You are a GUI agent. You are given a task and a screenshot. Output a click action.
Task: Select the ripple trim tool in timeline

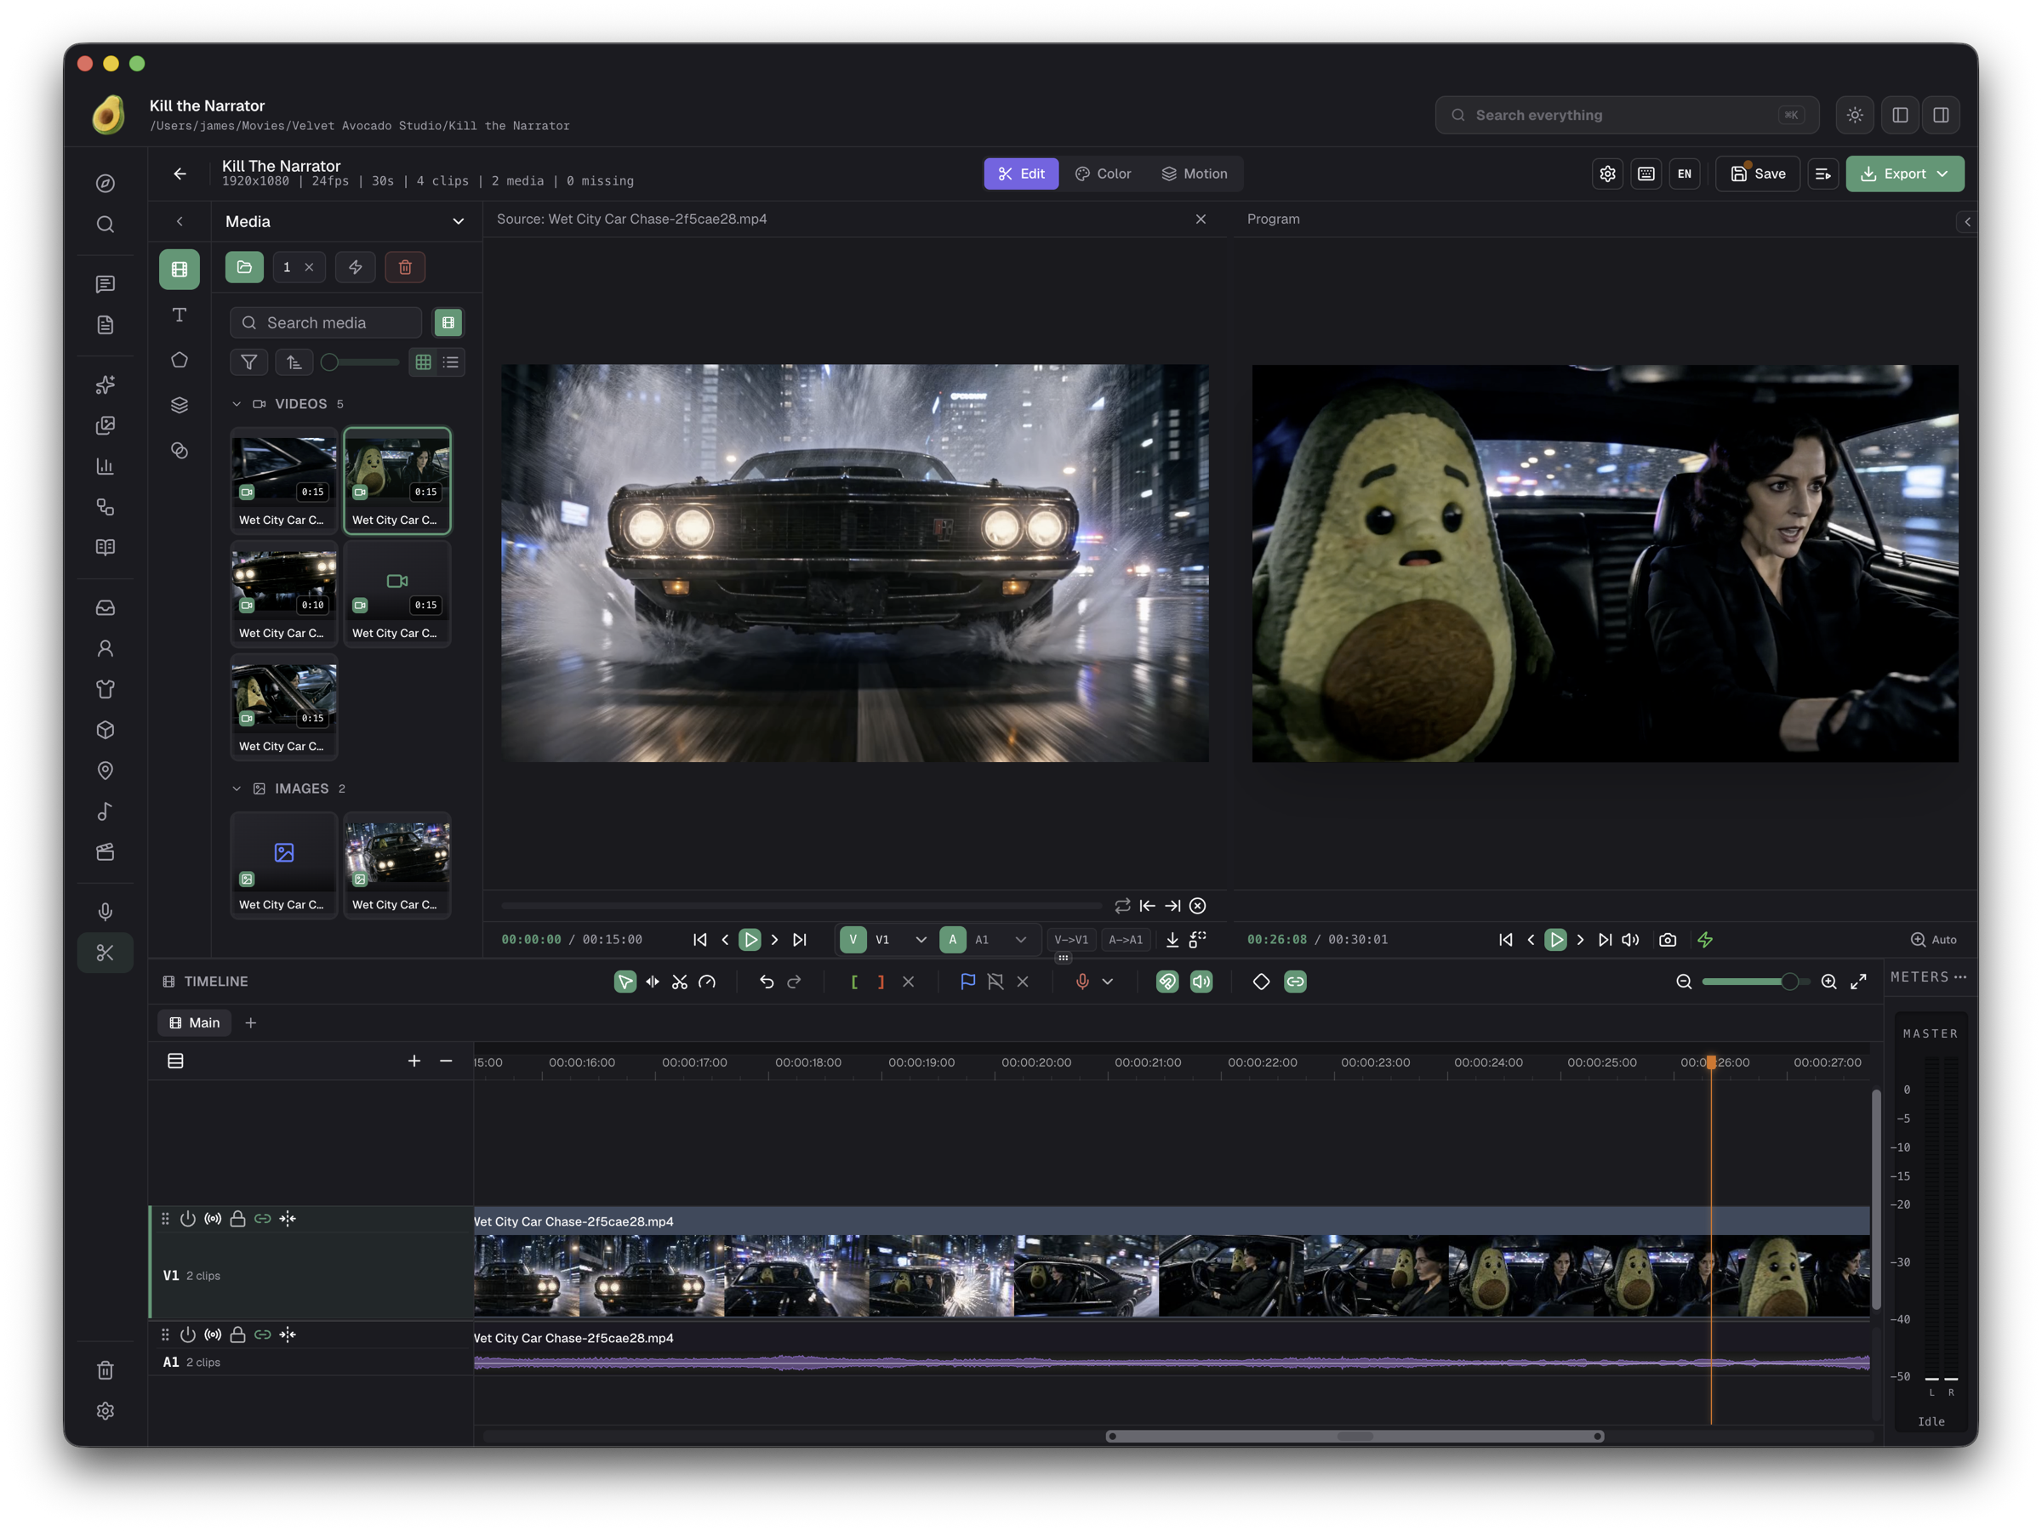[x=653, y=982]
